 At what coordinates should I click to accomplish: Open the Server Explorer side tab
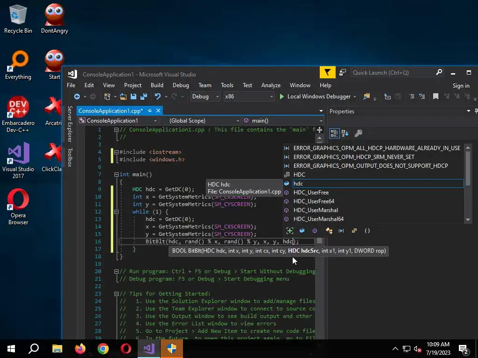pos(70,124)
